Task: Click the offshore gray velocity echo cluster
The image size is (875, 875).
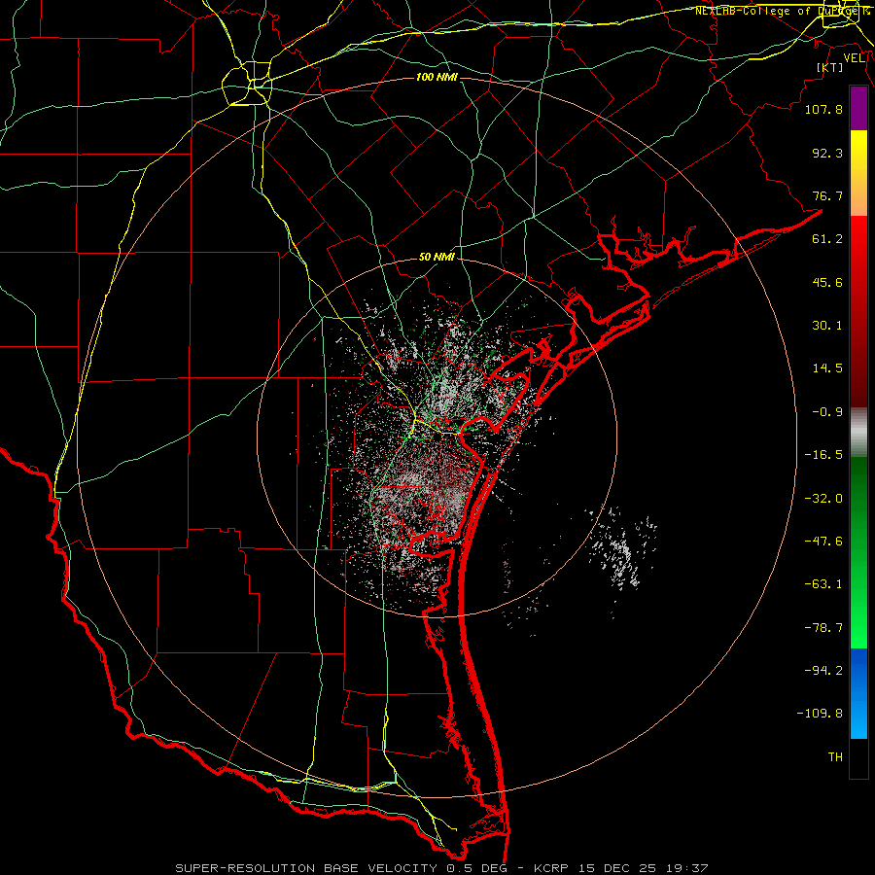Action: pyautogui.click(x=622, y=549)
